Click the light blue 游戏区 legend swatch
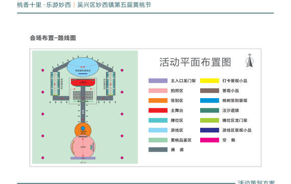291x184 pixels. click(x=158, y=130)
